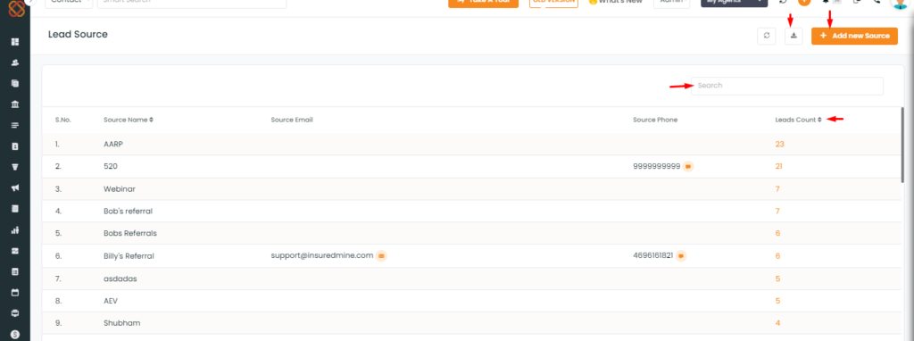Click the Source Email column header
Viewport: 914px width, 341px height.
(292, 120)
